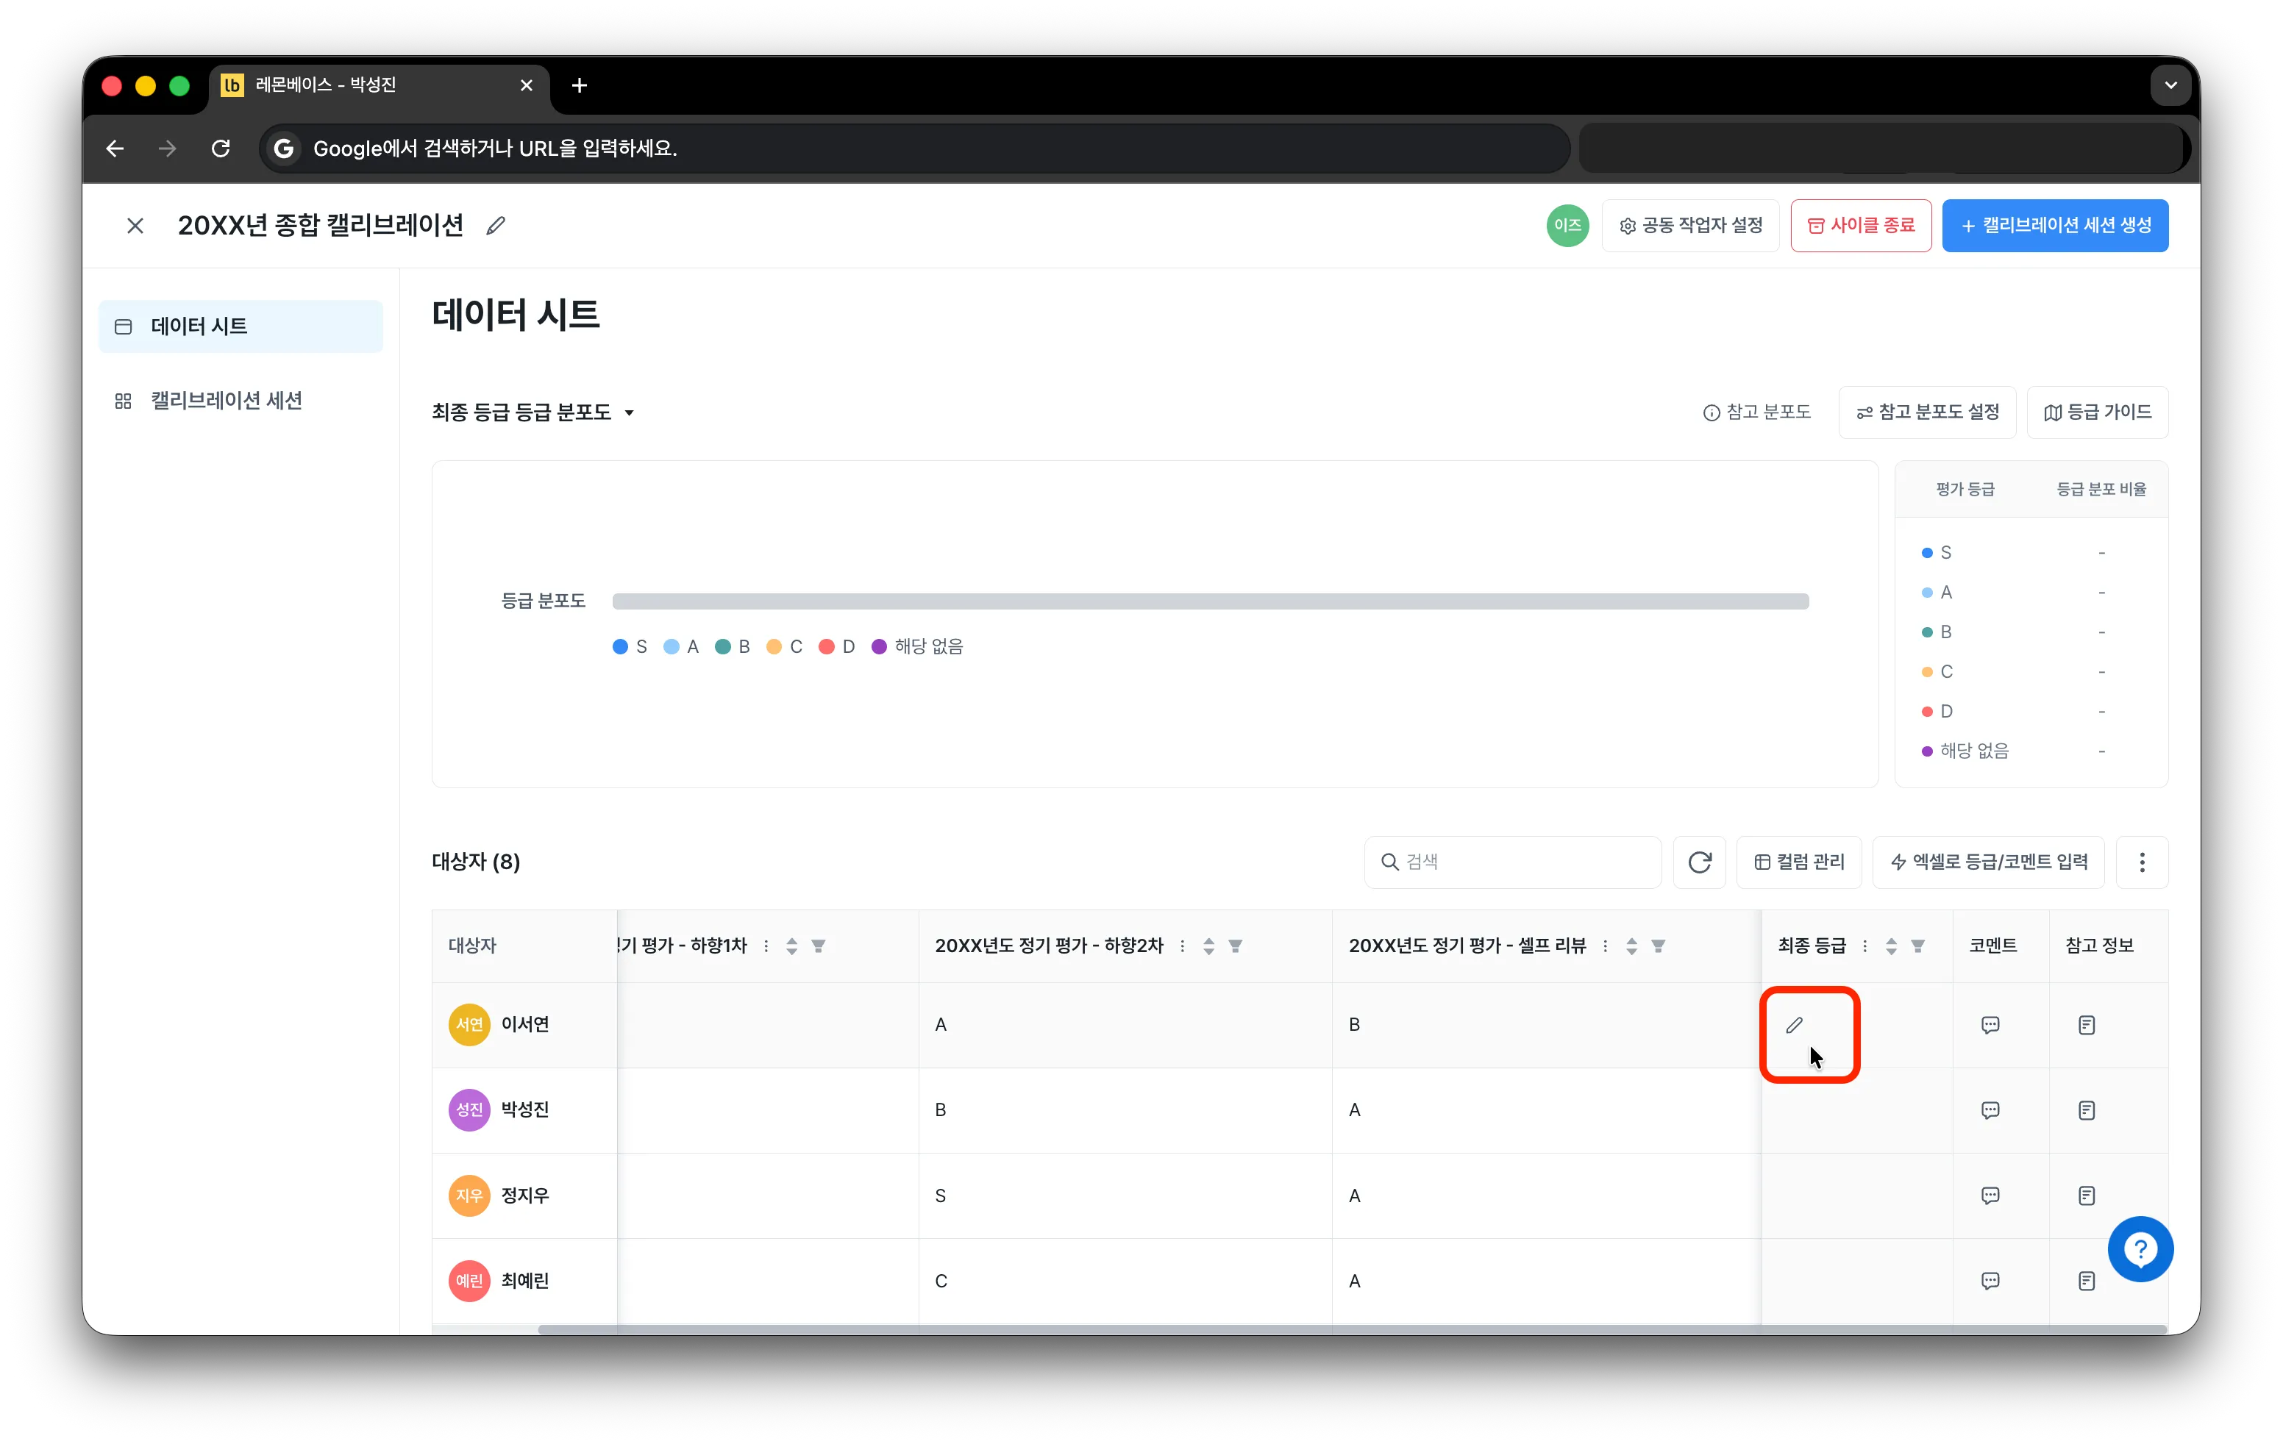The height and width of the screenshot is (1444, 2283).
Task: Open 셀프 리뷰 column options menu
Action: 1605,946
